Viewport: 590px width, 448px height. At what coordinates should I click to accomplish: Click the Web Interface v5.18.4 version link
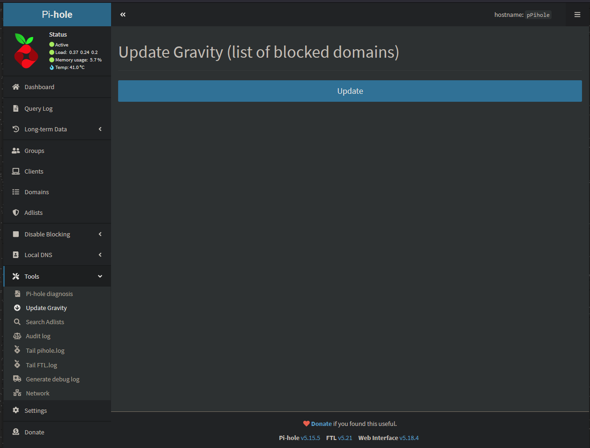pyautogui.click(x=409, y=438)
